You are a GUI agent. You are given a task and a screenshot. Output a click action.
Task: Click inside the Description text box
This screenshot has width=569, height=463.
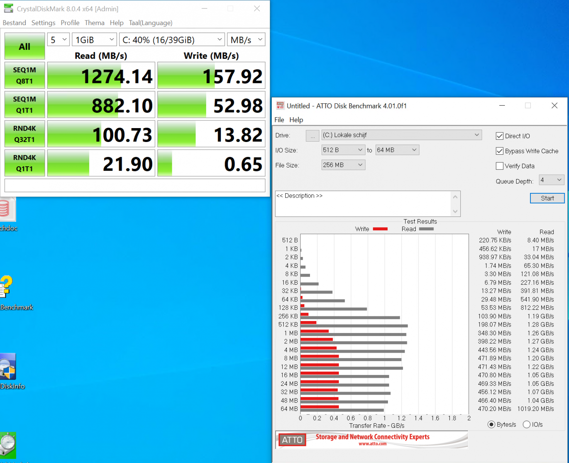coord(363,204)
